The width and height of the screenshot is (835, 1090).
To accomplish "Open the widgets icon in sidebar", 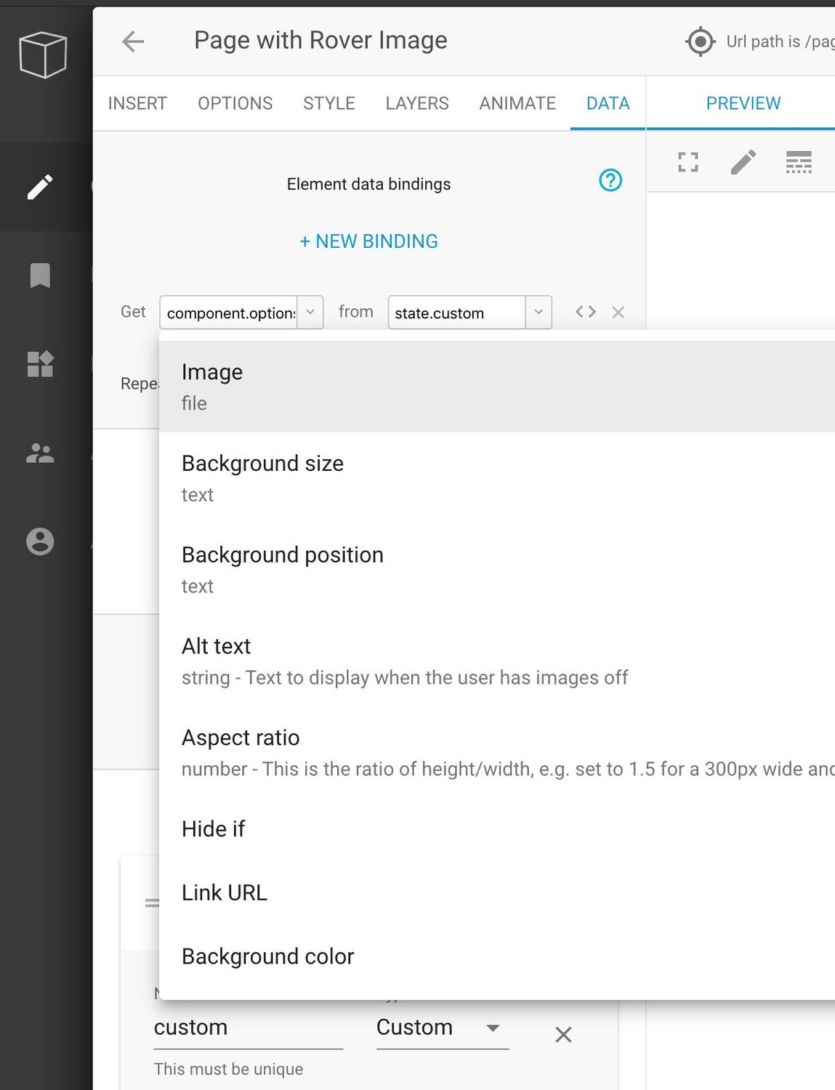I will [40, 364].
